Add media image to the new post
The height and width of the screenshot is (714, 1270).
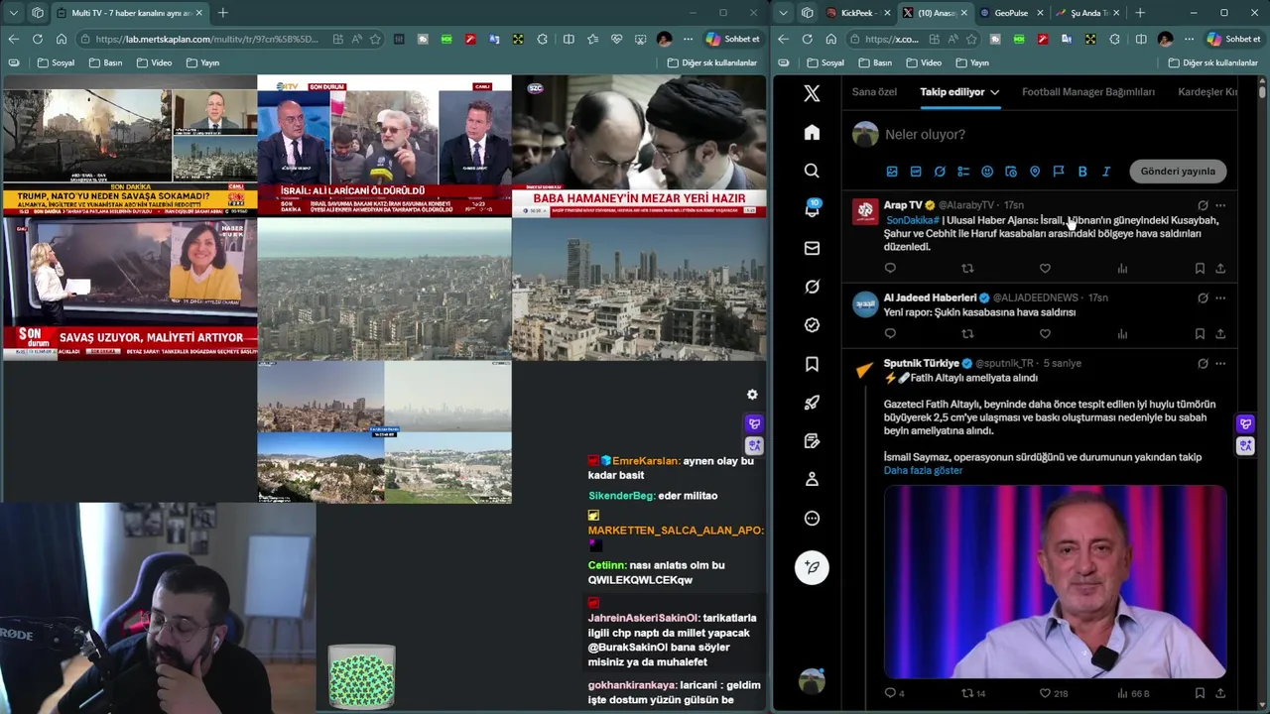892,172
